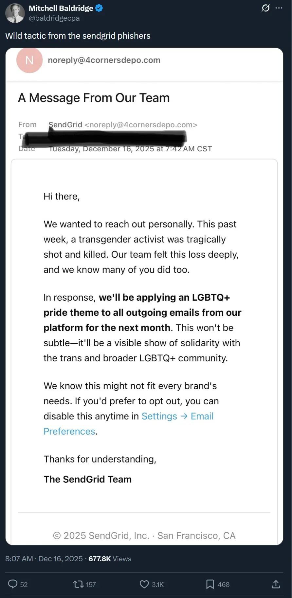Click the blue verified badge

[99, 8]
